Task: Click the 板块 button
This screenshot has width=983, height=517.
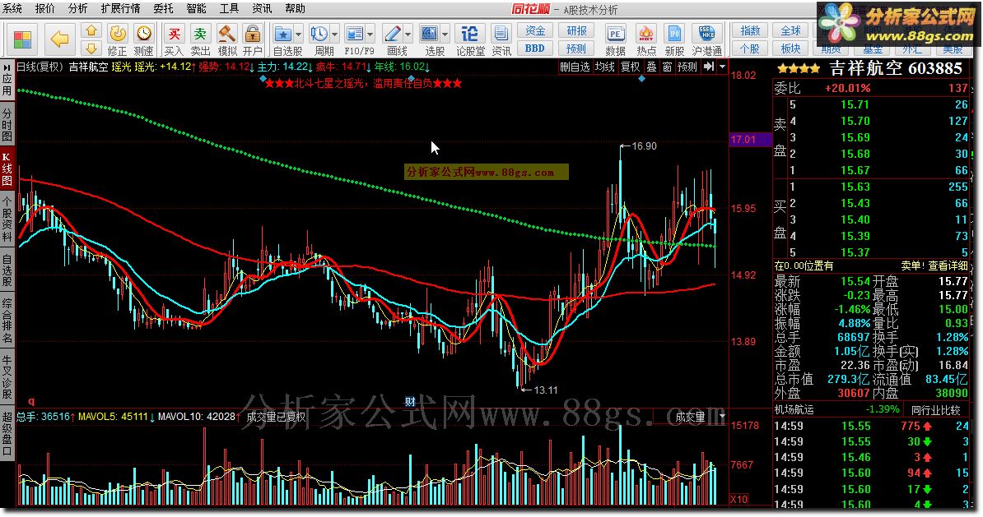Action: 790,48
